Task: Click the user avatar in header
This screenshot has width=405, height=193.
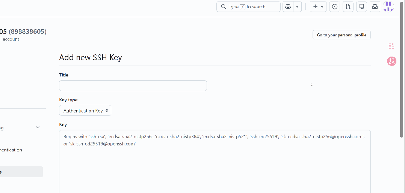Action: [388, 6]
